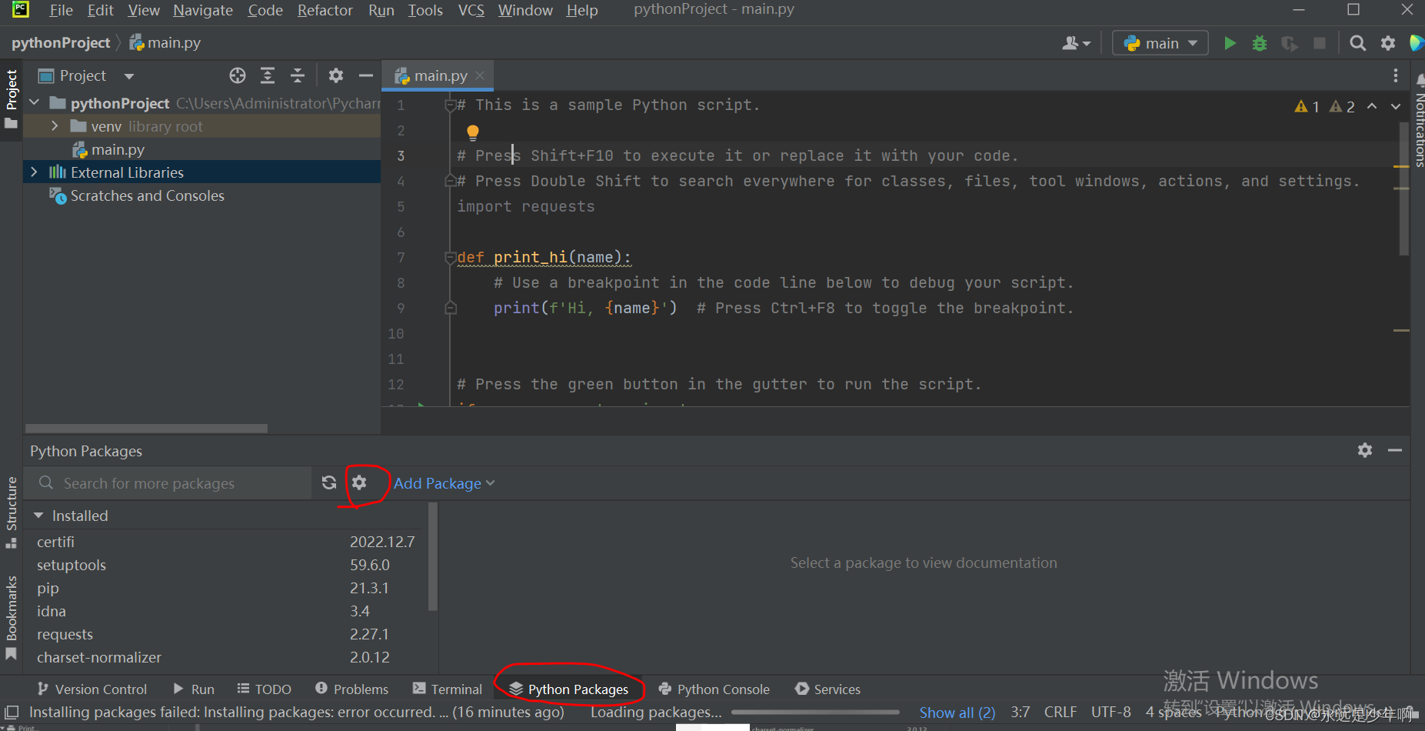Open the Tools menu
The width and height of the screenshot is (1425, 731).
point(425,10)
